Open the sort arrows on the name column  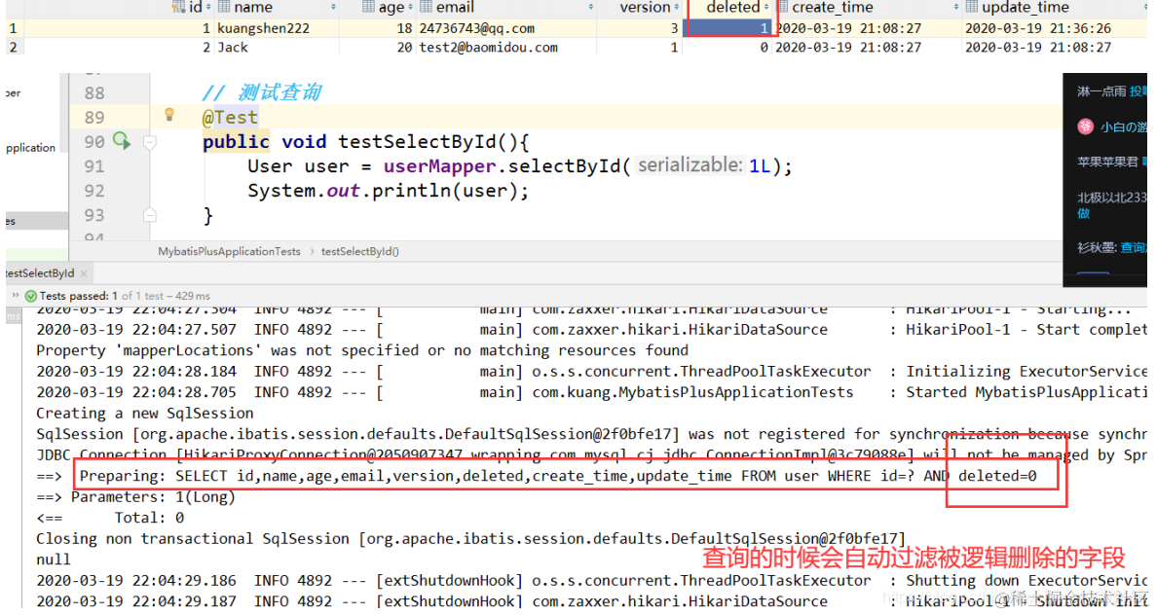click(x=333, y=8)
